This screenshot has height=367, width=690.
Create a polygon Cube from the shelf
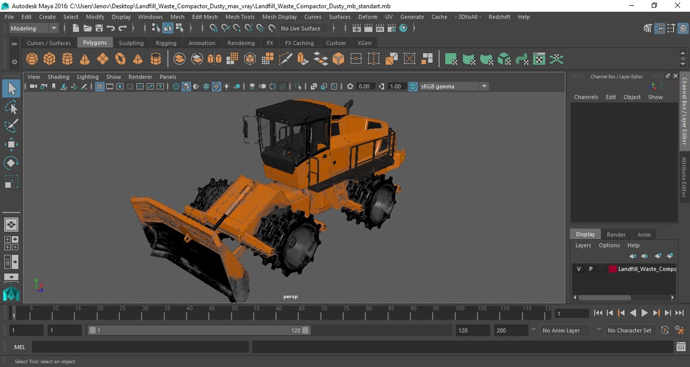pos(50,59)
